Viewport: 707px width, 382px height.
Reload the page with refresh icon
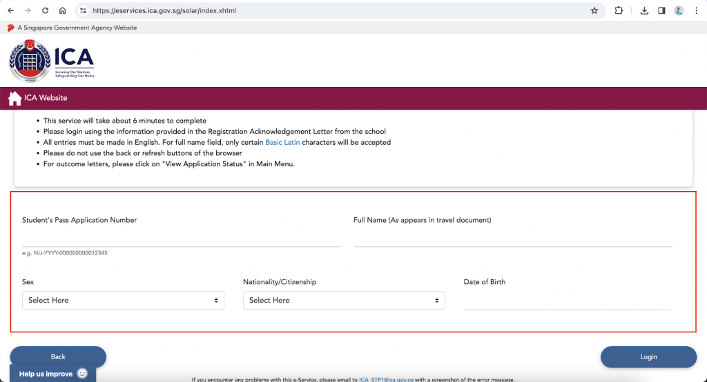point(46,11)
